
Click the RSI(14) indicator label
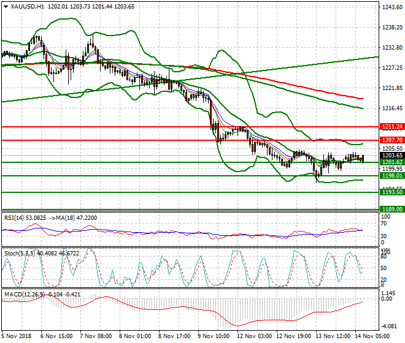(x=14, y=218)
